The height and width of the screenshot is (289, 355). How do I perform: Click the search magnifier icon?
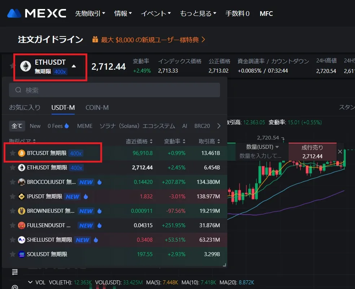(x=18, y=90)
